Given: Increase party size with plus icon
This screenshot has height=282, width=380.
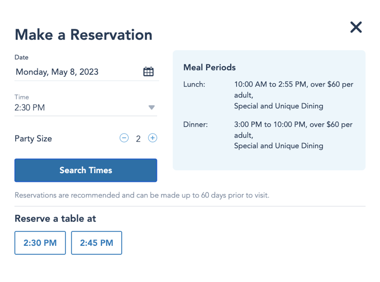Looking at the screenshot, I should tap(153, 138).
